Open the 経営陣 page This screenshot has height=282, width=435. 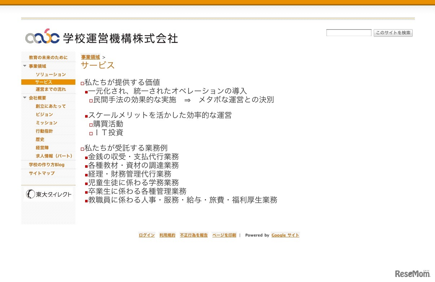[x=42, y=147]
